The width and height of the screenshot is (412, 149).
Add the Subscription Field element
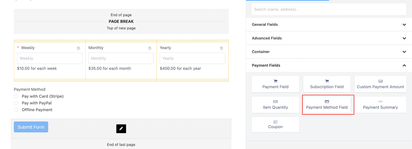tap(327, 84)
